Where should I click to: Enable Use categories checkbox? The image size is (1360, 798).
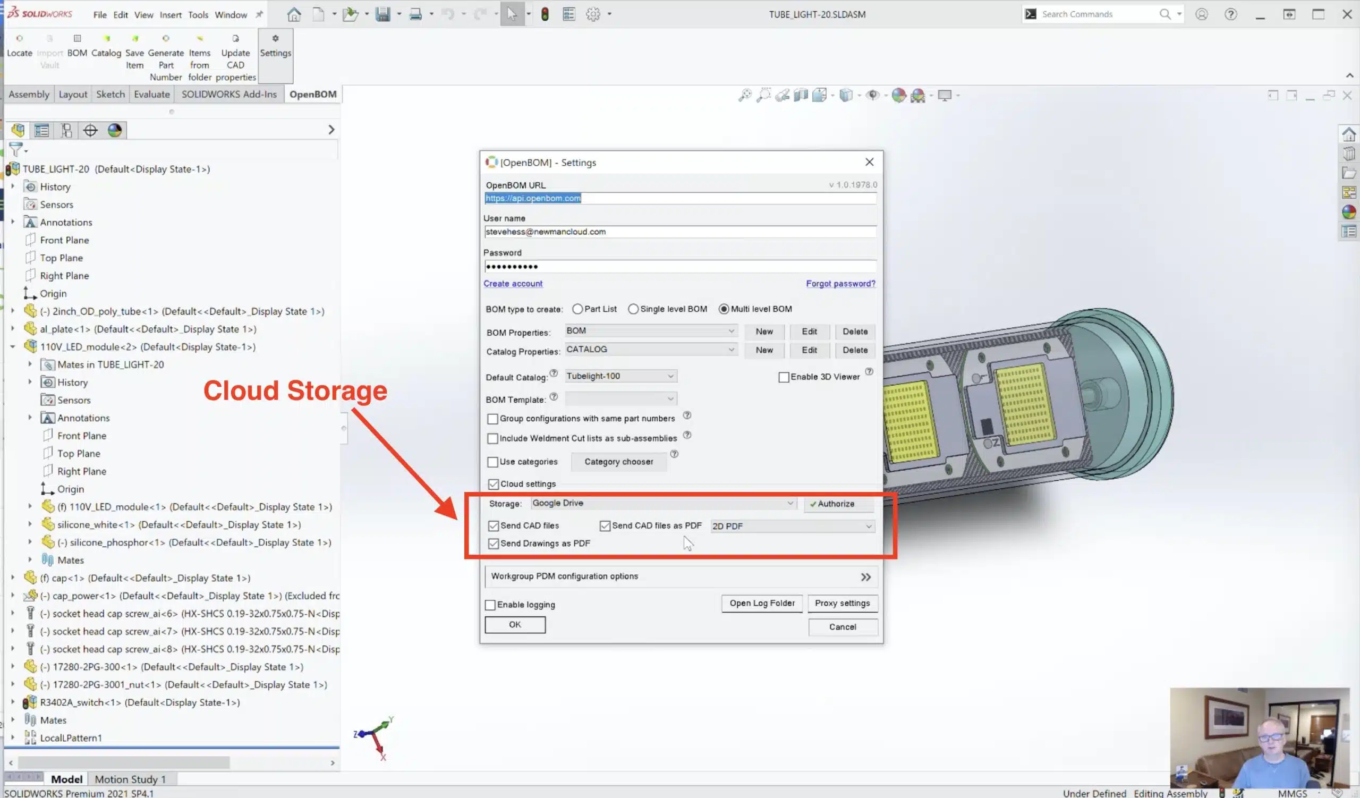(x=492, y=462)
